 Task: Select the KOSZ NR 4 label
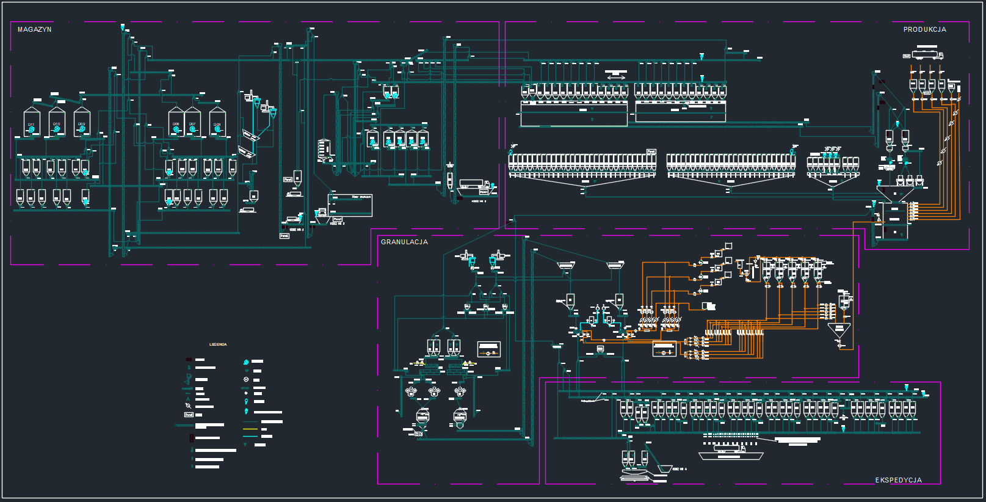[679, 469]
